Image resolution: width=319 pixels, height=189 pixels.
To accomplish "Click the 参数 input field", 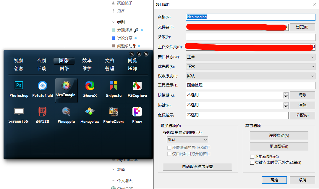I will click(x=250, y=37).
